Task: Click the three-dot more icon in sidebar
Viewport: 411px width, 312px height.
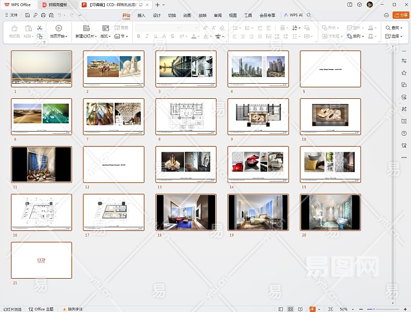Action: point(404,157)
